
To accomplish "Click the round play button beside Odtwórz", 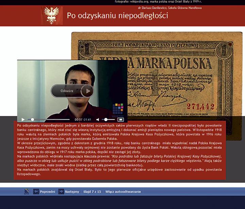I will [87, 91].
